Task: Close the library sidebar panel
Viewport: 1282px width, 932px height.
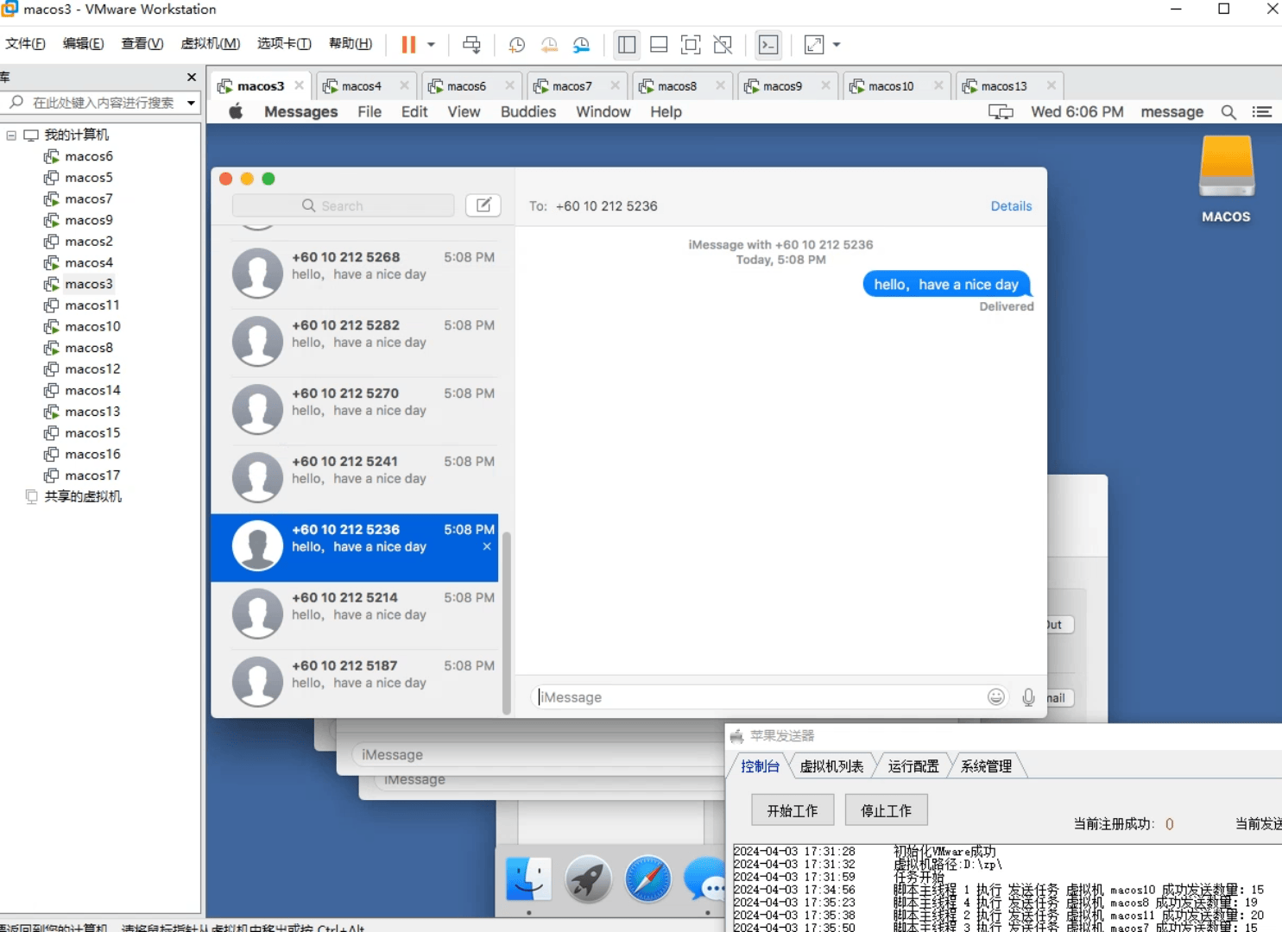Action: 192,78
